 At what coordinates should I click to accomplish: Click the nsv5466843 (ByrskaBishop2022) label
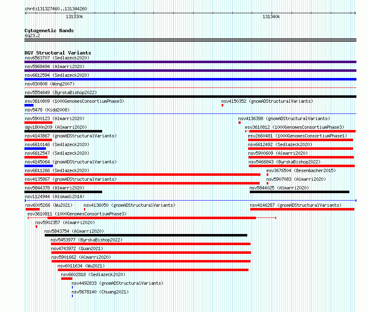[x=284, y=162]
